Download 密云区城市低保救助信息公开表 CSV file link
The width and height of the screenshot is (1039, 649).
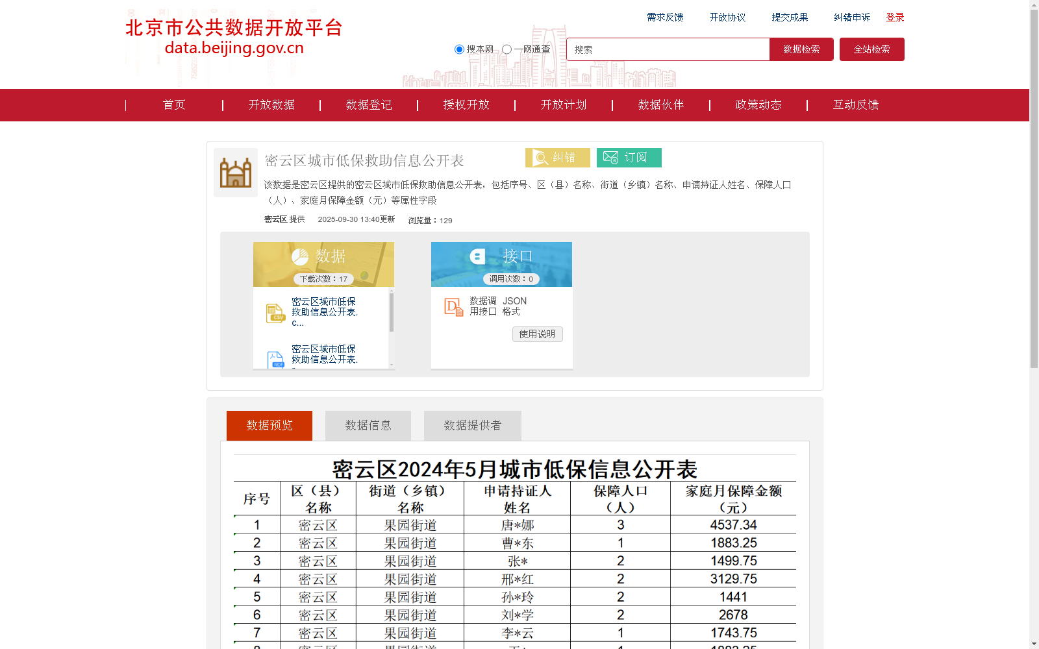click(325, 312)
